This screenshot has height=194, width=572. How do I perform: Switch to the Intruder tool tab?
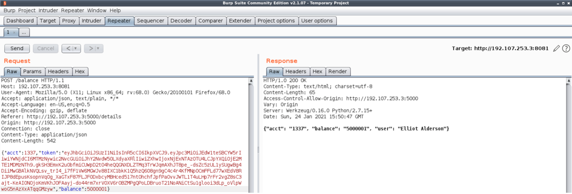(x=91, y=21)
